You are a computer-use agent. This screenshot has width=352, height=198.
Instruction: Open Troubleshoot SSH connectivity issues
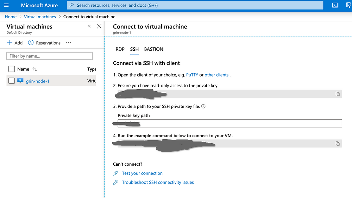click(x=158, y=182)
